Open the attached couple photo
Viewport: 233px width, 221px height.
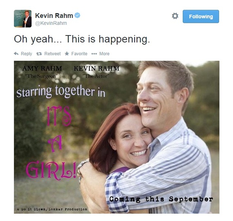(x=116, y=137)
